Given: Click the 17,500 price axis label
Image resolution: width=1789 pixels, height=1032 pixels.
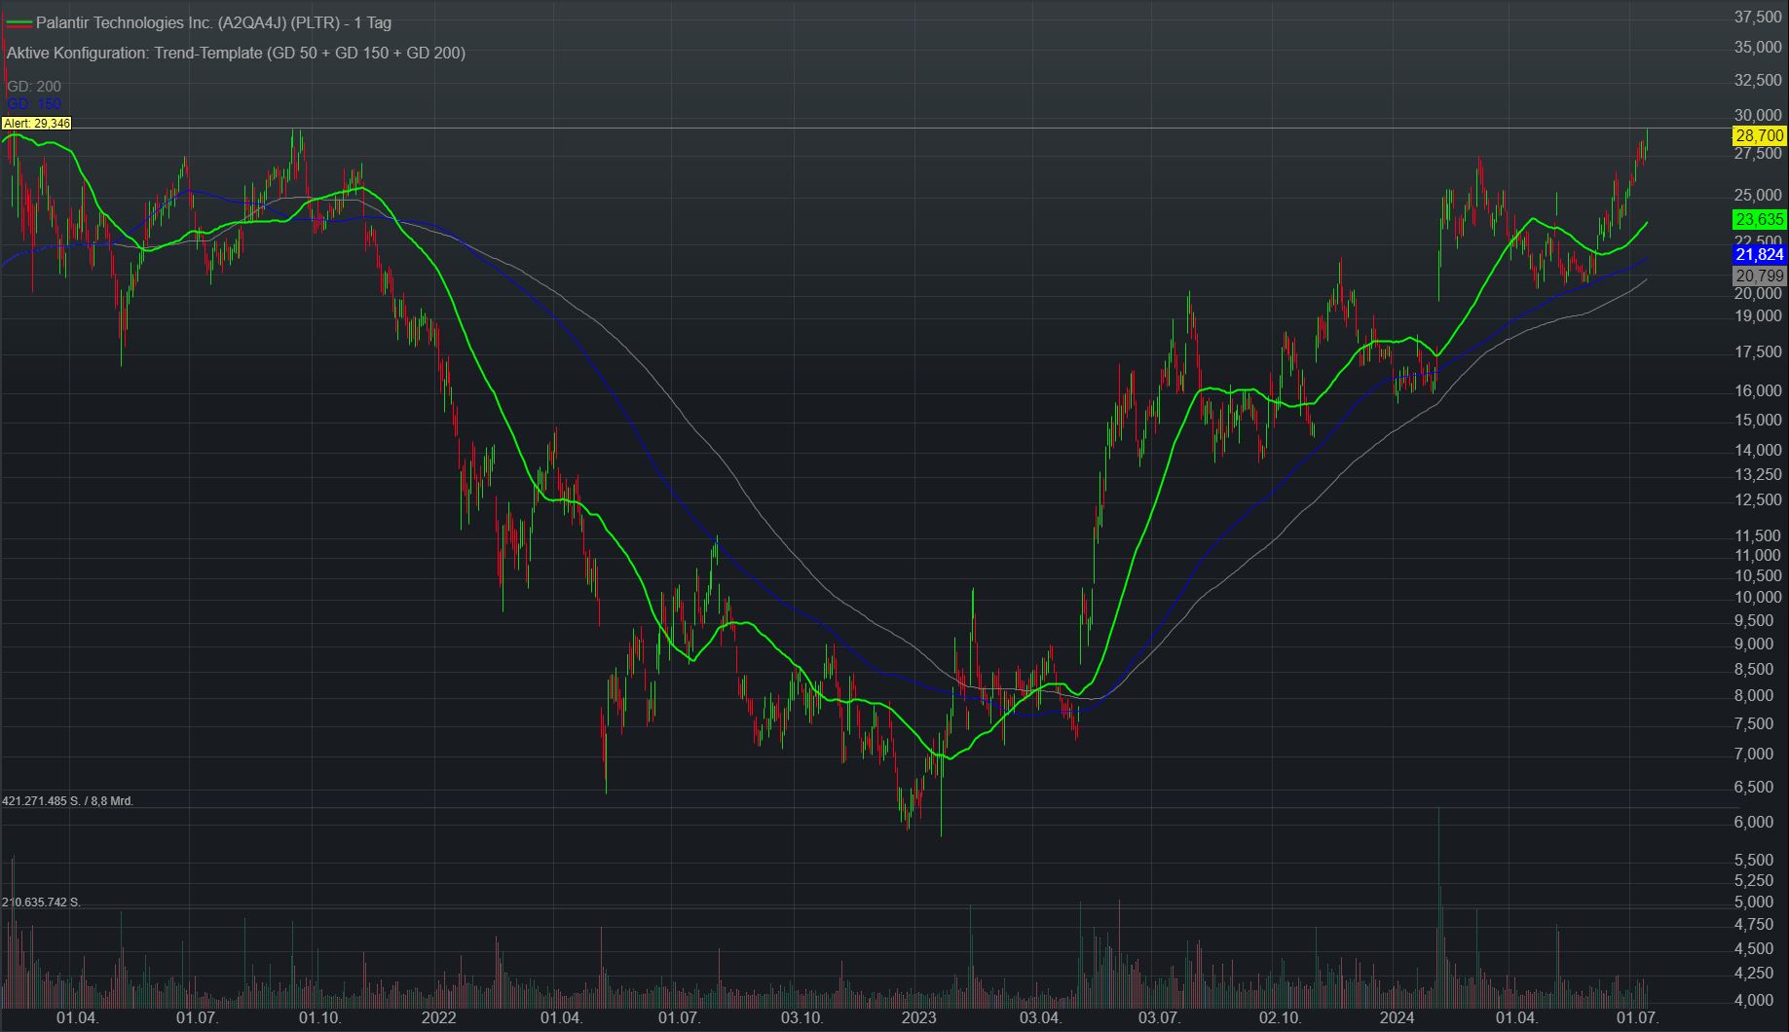Looking at the screenshot, I should pos(1759,351).
